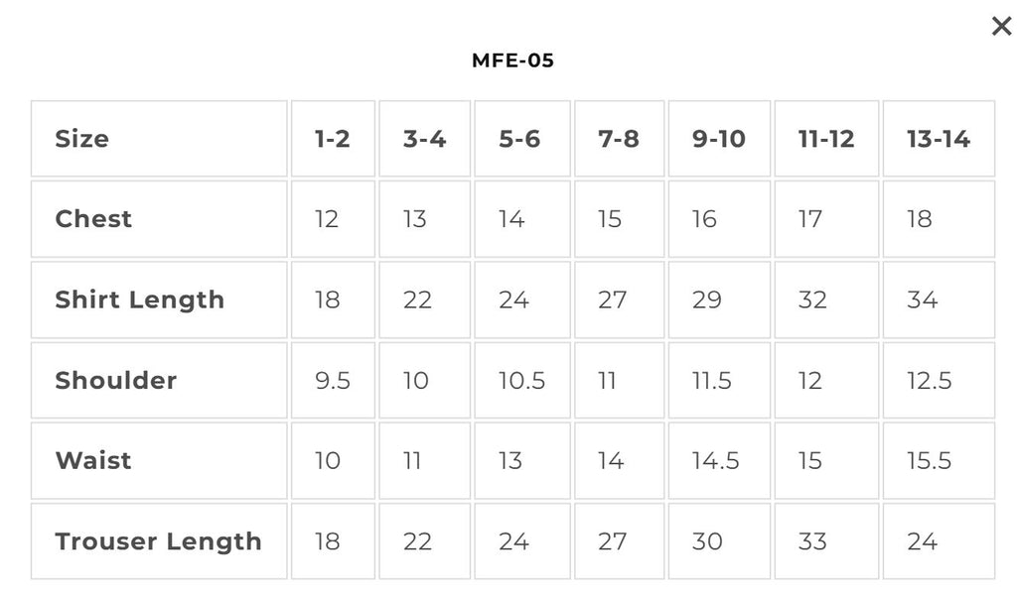Image resolution: width=1017 pixels, height=597 pixels.
Task: Select the 9-10 size column header
Action: click(719, 139)
